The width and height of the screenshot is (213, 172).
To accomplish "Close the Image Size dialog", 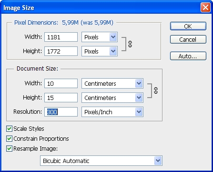I will pos(205,8).
